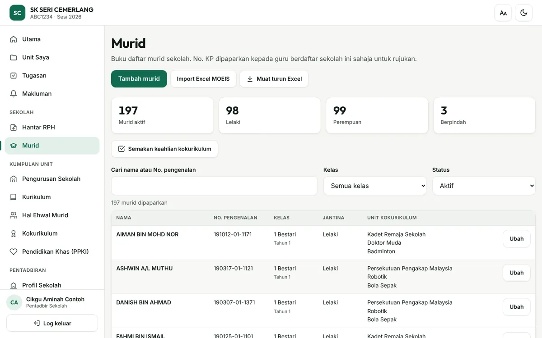
Task: Click the name DANISH BIN AHMAD
Action: click(144, 302)
